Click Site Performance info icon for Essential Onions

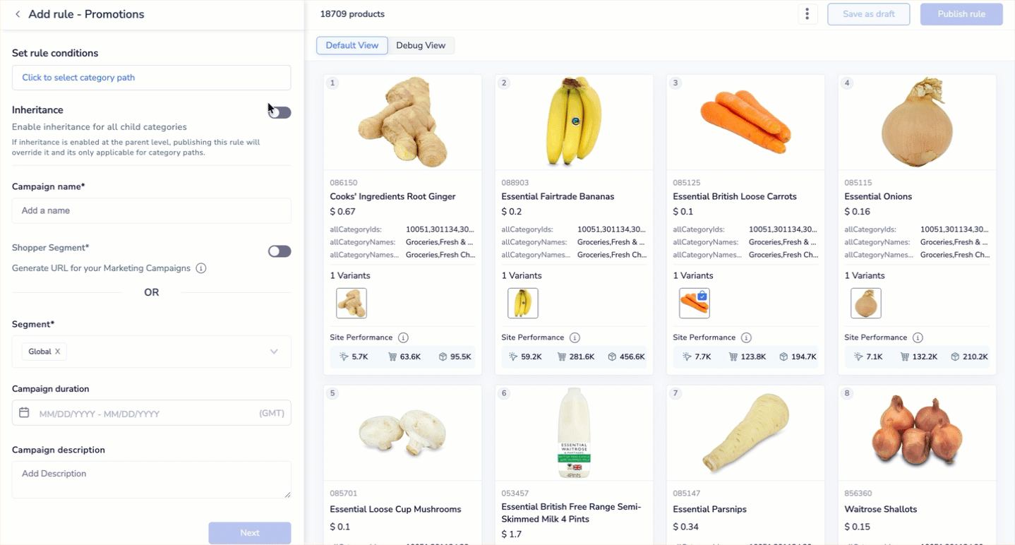coord(918,337)
